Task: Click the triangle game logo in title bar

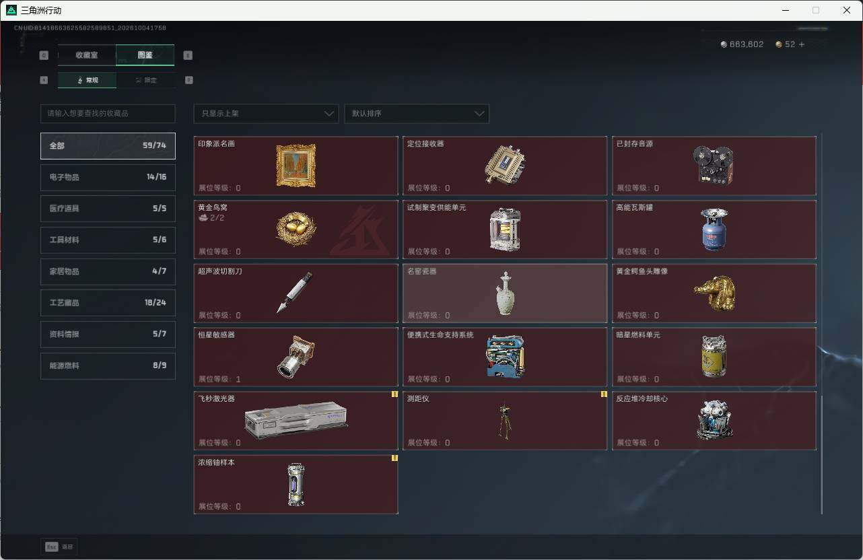Action: 11,10
